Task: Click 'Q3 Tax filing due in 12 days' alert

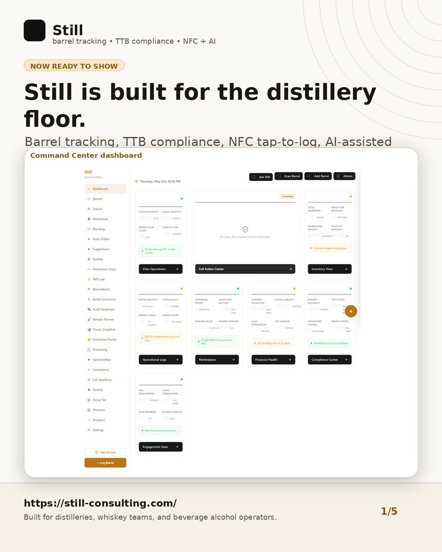Action: click(x=273, y=343)
